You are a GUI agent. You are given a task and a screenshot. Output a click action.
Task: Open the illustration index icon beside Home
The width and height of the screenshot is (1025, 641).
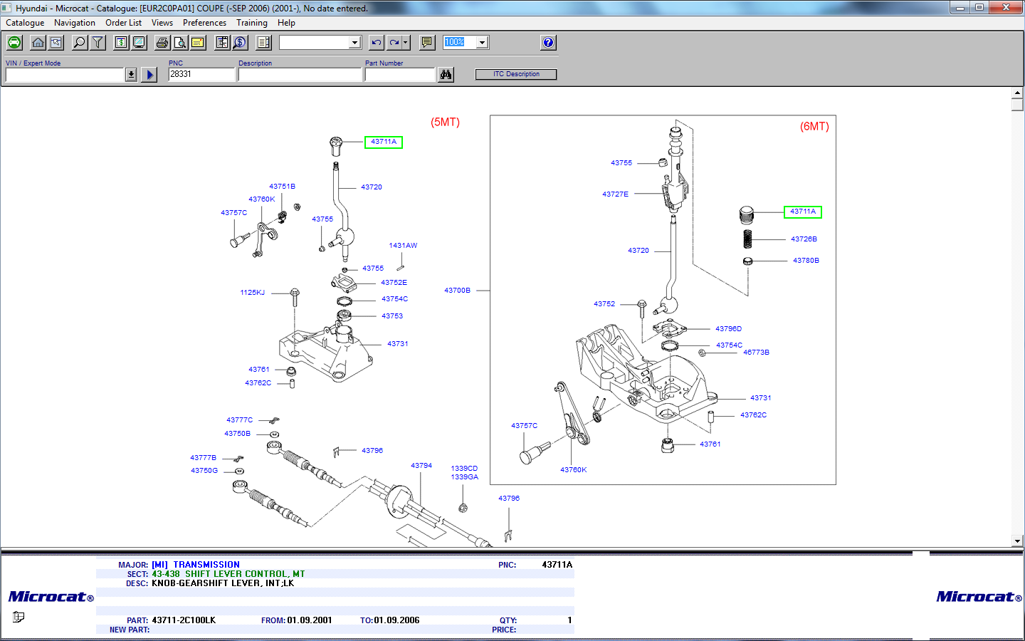click(x=56, y=43)
